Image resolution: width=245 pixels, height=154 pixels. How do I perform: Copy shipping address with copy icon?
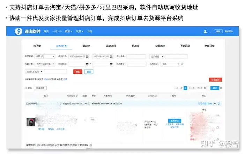tap(91, 145)
